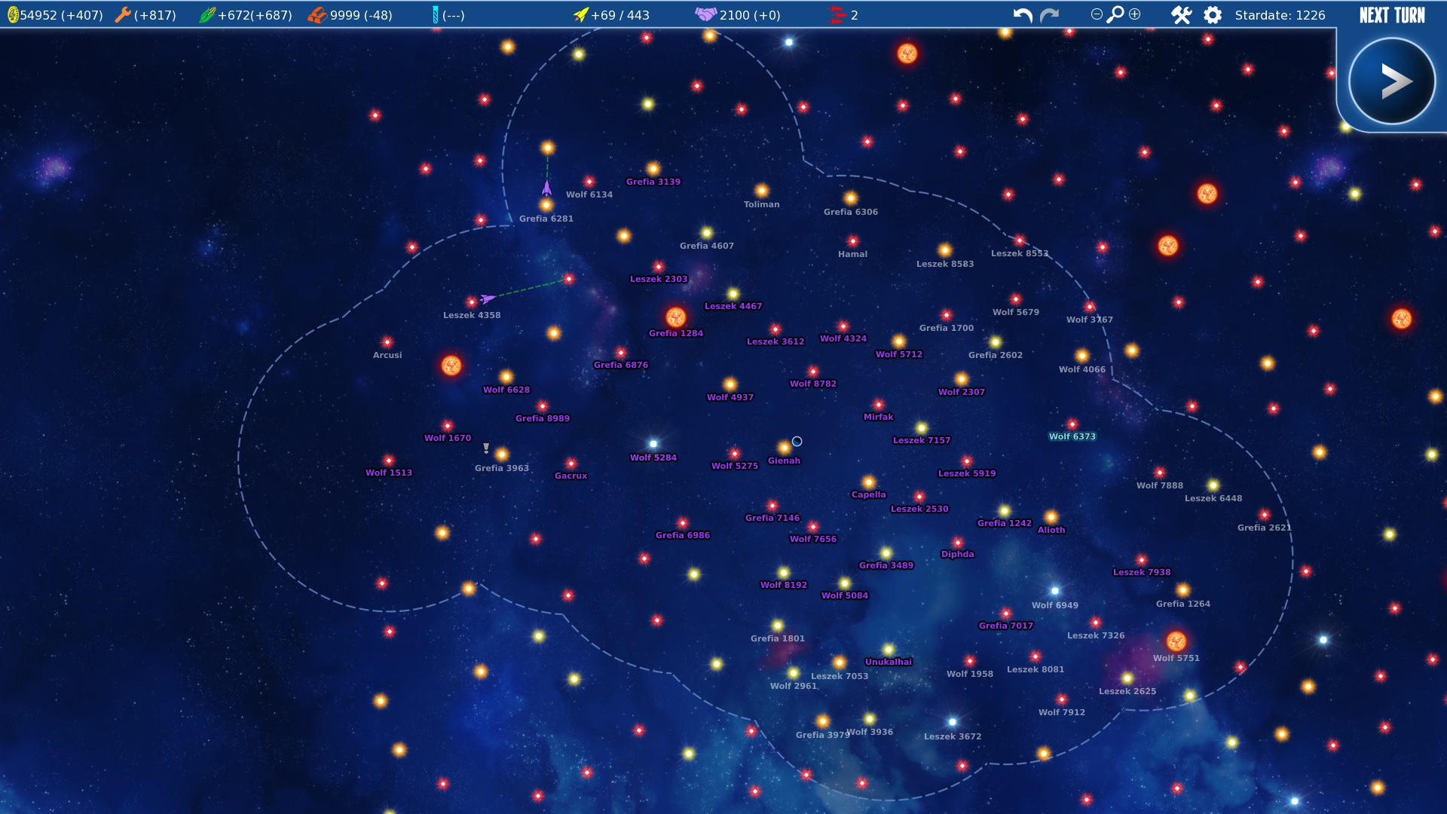Click the orange wrench production icon
1447x814 pixels.
pos(122,15)
